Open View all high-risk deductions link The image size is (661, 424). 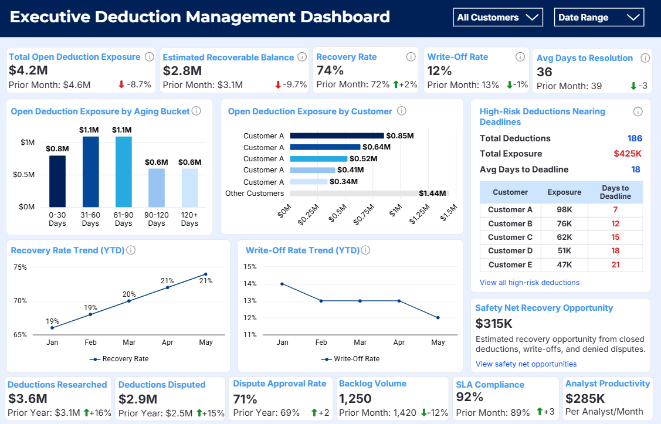click(530, 283)
